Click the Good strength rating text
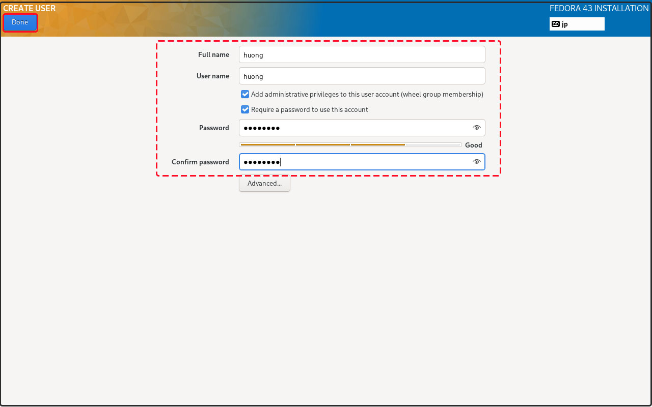Viewport: 652px width, 407px height. point(473,145)
